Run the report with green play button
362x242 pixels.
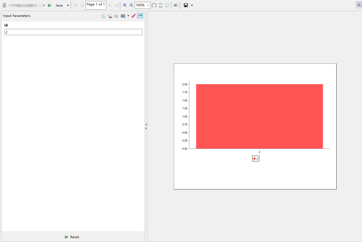(x=50, y=5)
